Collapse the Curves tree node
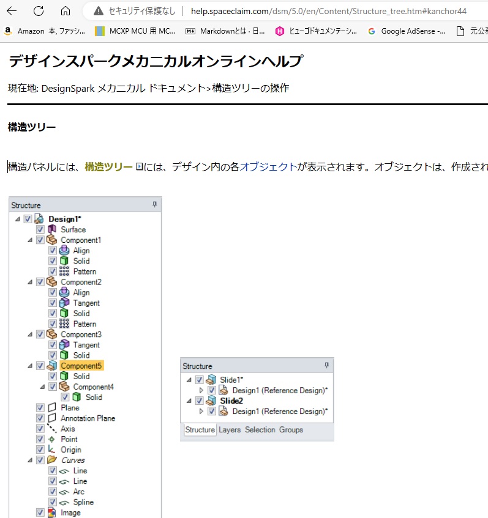 (30, 460)
